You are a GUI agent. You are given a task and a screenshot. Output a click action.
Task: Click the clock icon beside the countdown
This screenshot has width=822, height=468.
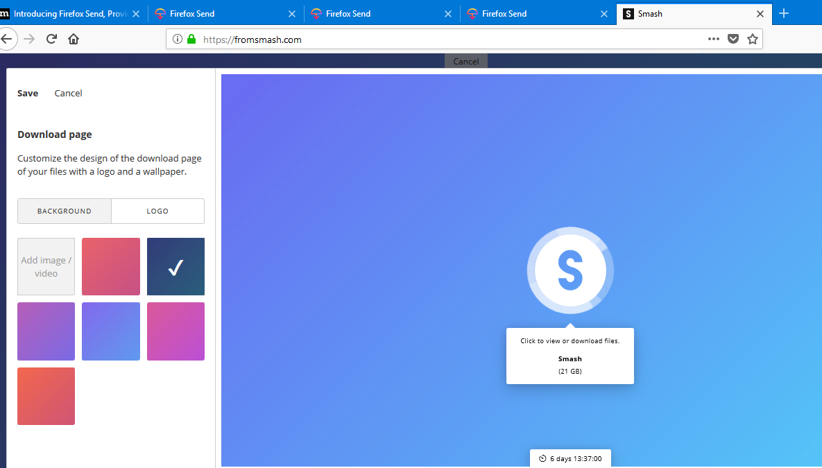point(542,458)
